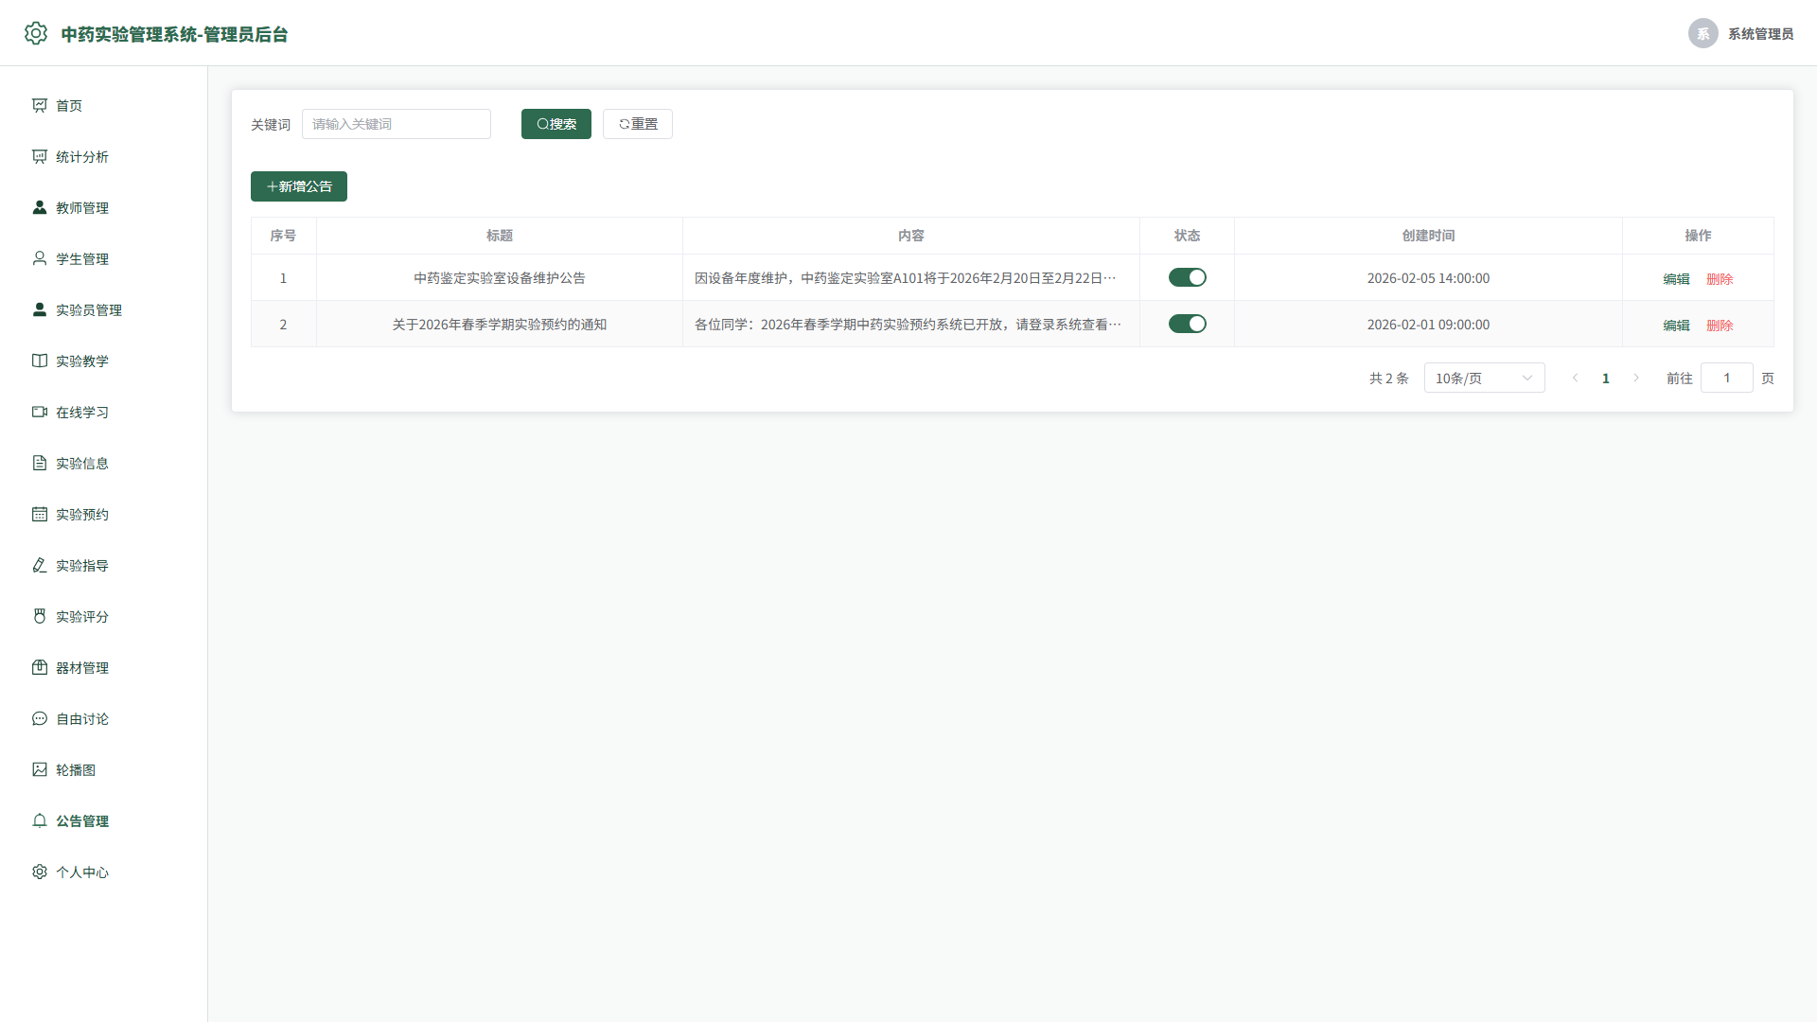Click the 首页 sidebar icon
Image resolution: width=1817 pixels, height=1022 pixels.
[x=40, y=105]
